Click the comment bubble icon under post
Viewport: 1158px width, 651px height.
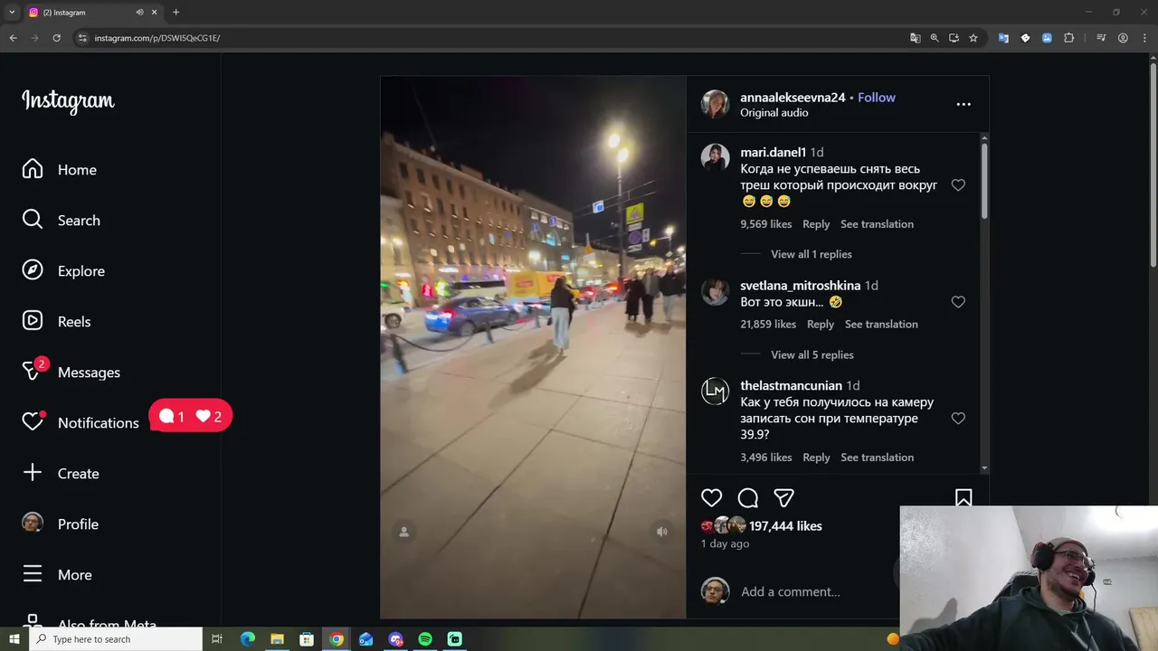(x=748, y=498)
